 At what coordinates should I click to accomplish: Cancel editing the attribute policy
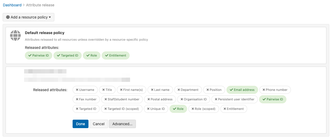99,124
